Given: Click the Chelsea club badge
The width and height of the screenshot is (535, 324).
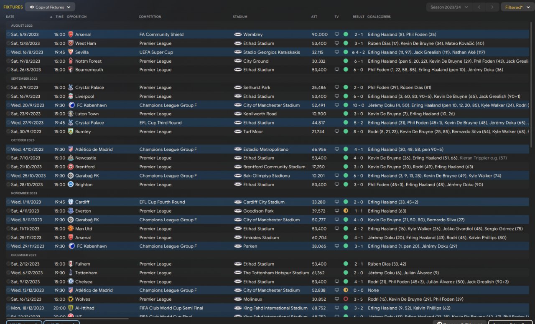Looking at the screenshot, I should click(71, 282).
